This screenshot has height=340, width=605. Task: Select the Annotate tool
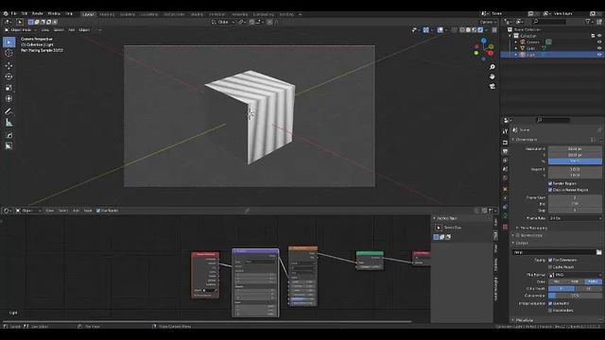click(x=9, y=111)
